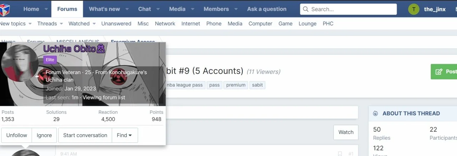The width and height of the screenshot is (457, 156).
Task: Open the Network subnav link
Action: [x=165, y=24]
